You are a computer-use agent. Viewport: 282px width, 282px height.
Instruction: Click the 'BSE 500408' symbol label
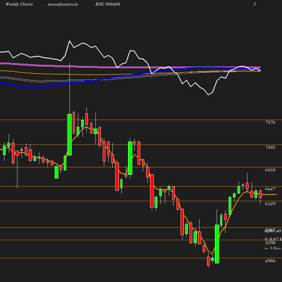(108, 4)
